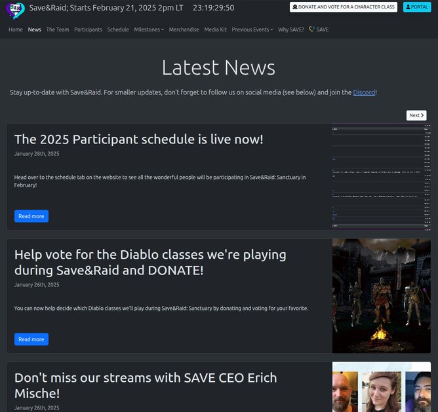Follow the Discord hyperlink

click(x=364, y=92)
